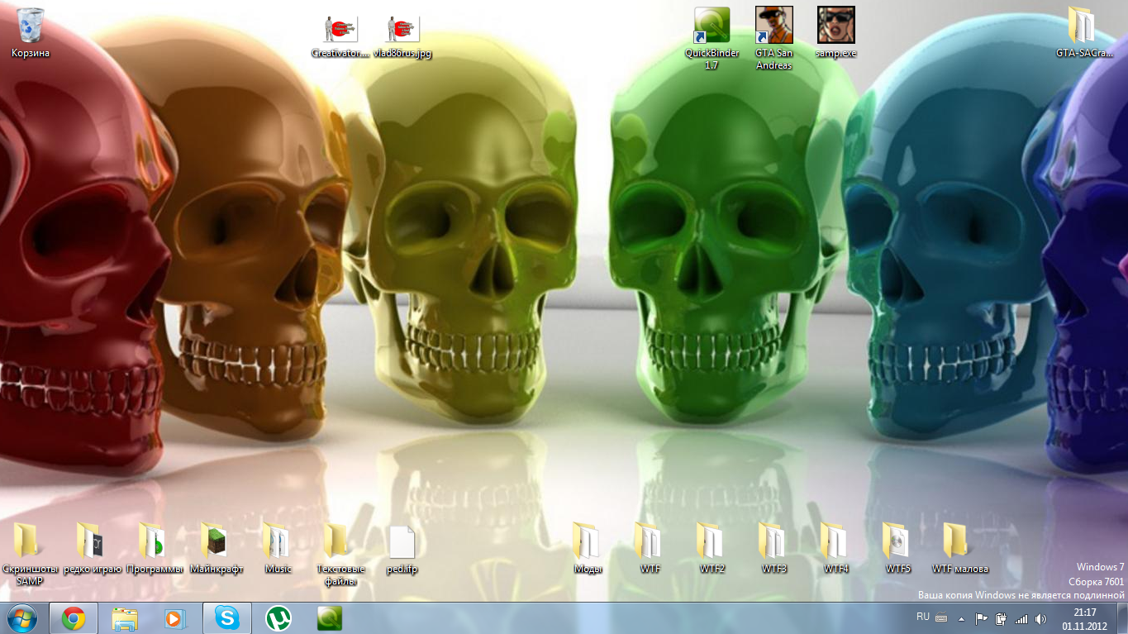The image size is (1128, 634).
Task: Select the редко играю folder
Action: tap(93, 549)
